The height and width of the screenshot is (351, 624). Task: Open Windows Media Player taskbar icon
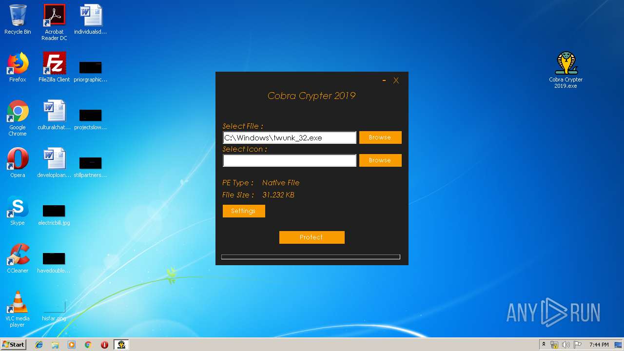pyautogui.click(x=72, y=345)
